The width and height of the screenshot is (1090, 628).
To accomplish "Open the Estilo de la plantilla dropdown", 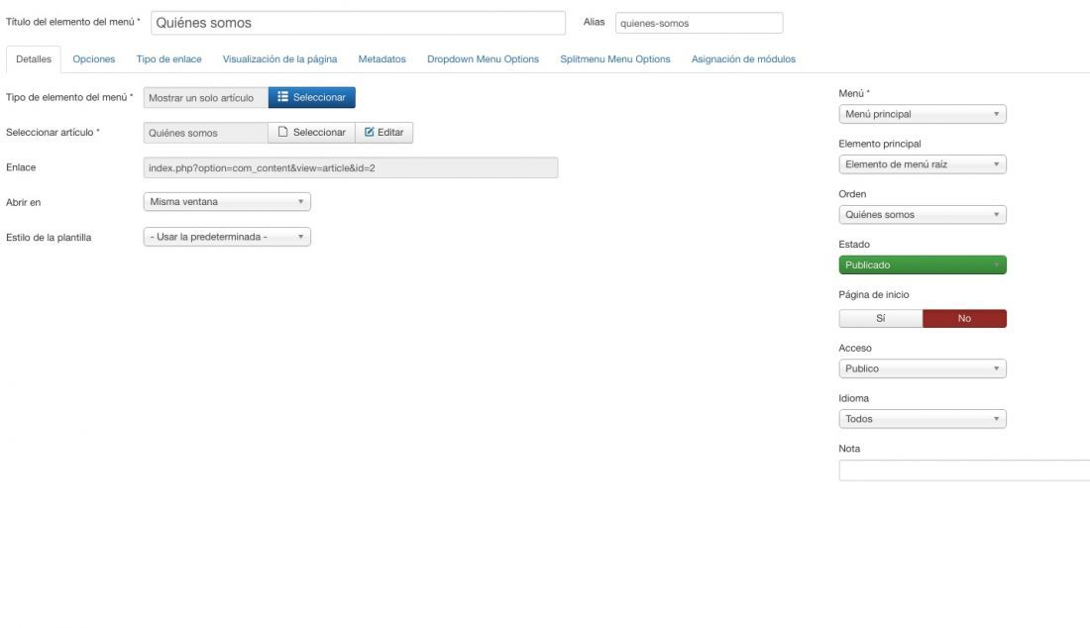I will click(227, 237).
